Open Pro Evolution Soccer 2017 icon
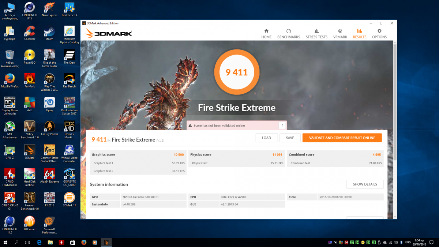This screenshot has width=439, height=247. pos(70,106)
